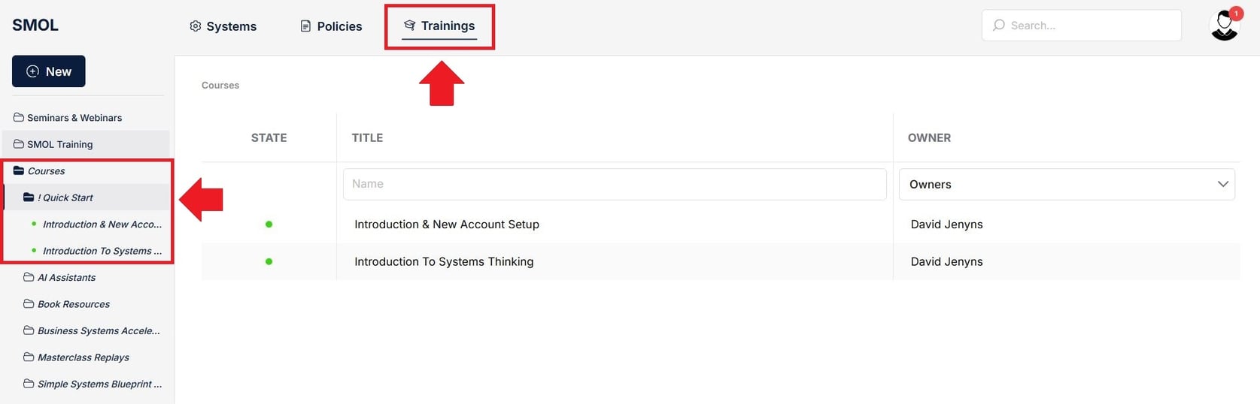The height and width of the screenshot is (404, 1260).
Task: Open the Systems tab
Action: coord(223,26)
